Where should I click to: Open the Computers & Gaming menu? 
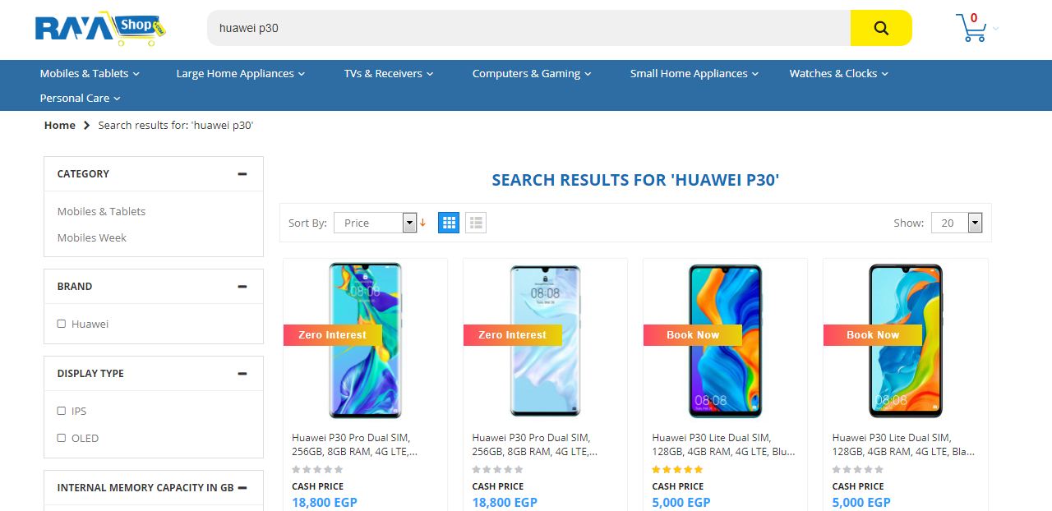[532, 73]
